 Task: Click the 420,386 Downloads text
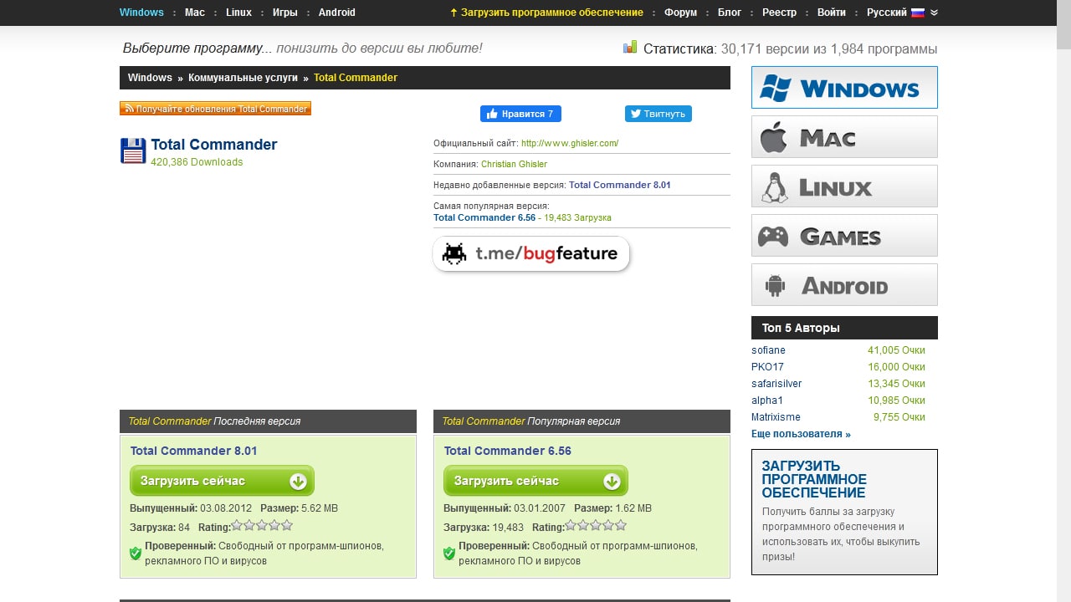(x=197, y=162)
